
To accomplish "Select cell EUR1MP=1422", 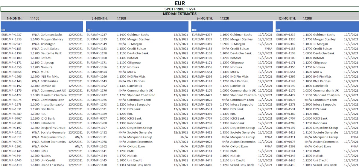I will (11, 95).
